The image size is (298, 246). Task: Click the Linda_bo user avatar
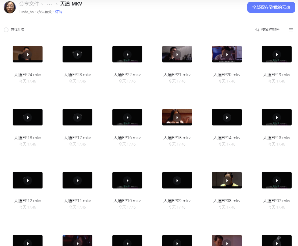coord(10,7)
